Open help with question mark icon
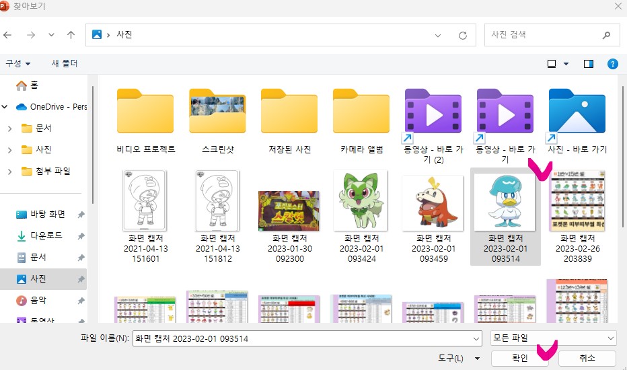Image resolution: width=627 pixels, height=370 pixels. click(613, 64)
